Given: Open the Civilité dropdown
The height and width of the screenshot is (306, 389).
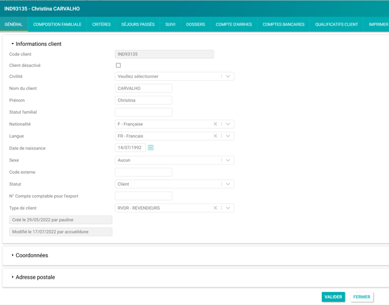Looking at the screenshot, I should 228,77.
